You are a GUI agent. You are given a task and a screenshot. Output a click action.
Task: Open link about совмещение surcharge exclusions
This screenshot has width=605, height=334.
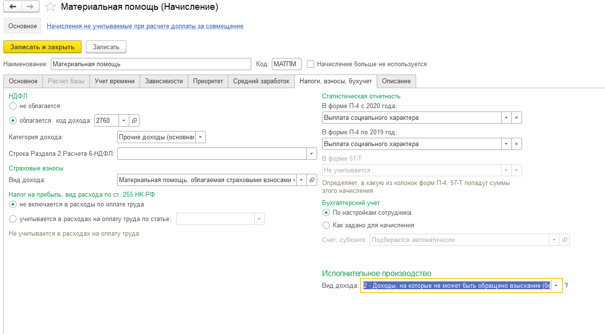145,26
